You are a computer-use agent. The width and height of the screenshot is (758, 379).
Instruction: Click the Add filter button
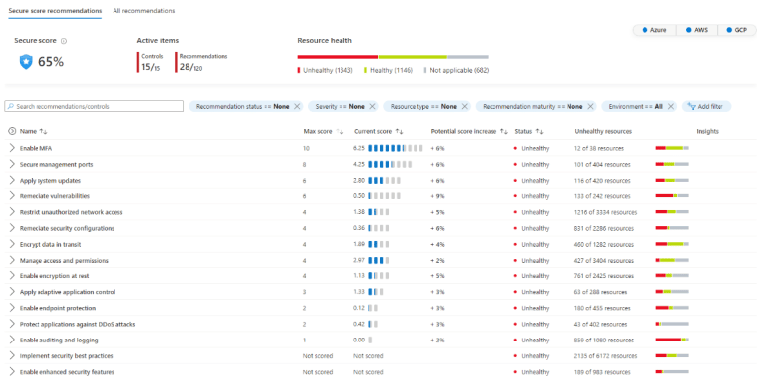coord(707,106)
